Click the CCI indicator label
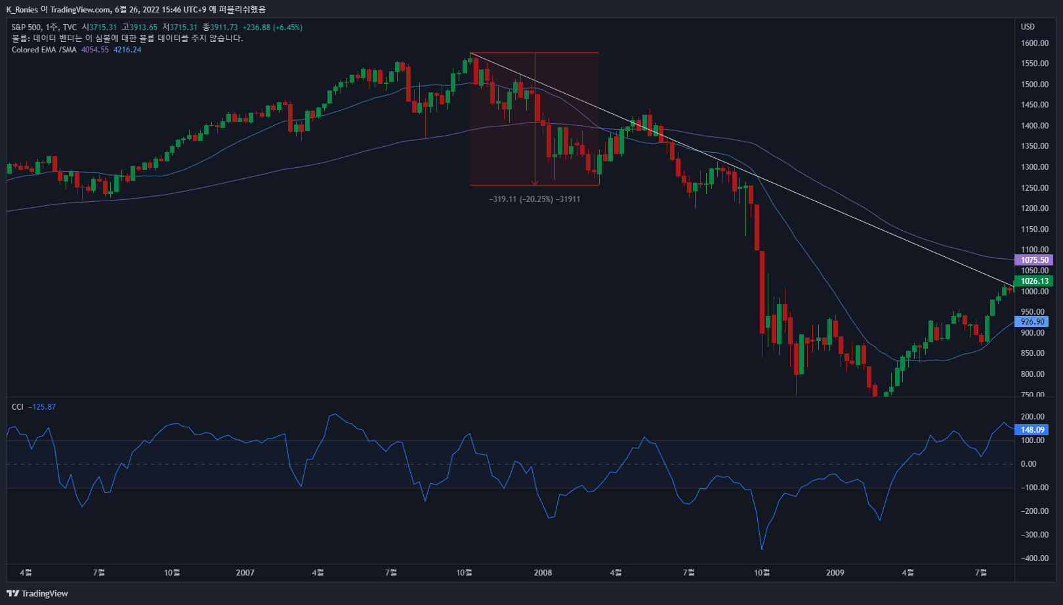 coord(17,407)
